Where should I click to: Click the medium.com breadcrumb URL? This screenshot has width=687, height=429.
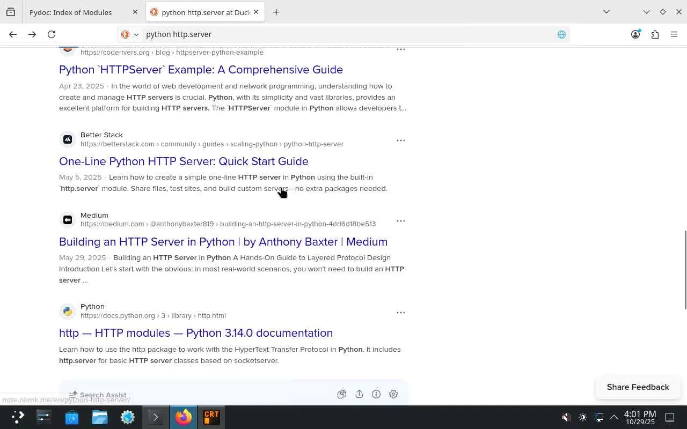[x=228, y=224]
